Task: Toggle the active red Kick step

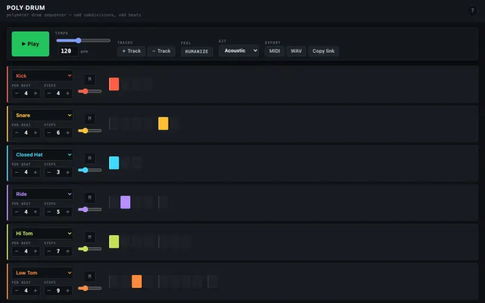Action: pos(114,84)
